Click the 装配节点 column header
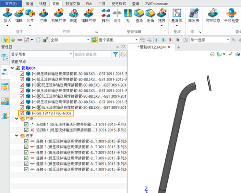The image size is (241, 193). (68, 62)
